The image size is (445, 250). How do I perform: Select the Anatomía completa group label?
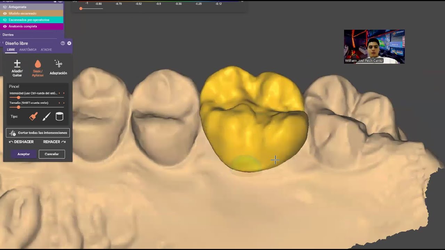[23, 26]
